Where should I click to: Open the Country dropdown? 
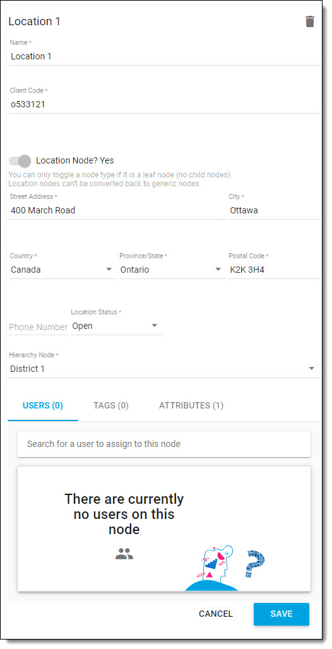[62, 270]
